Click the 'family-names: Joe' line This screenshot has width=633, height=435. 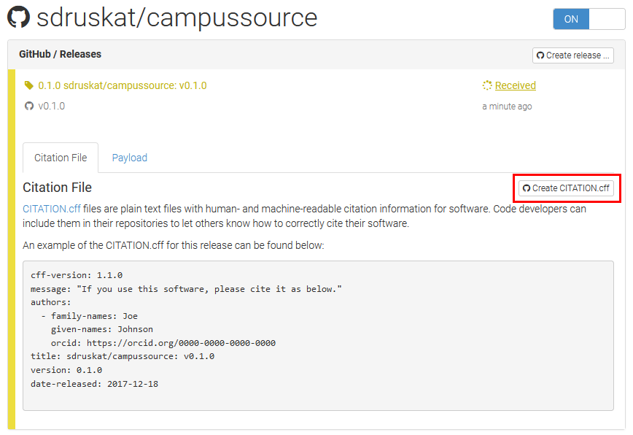coord(89,316)
